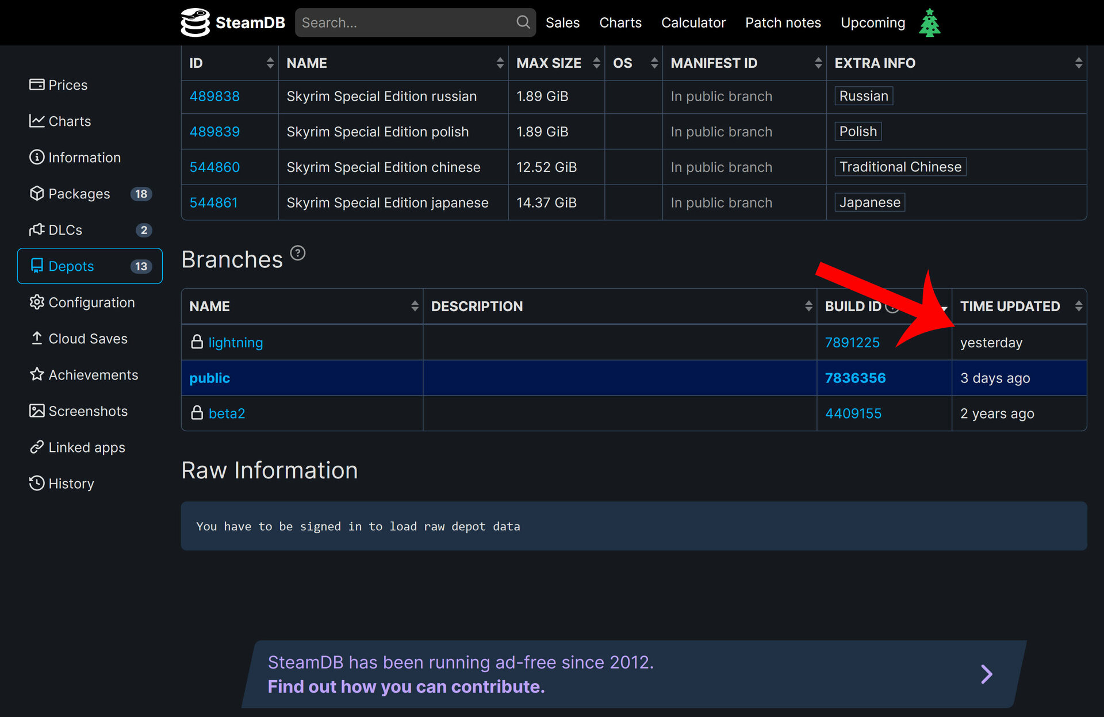Viewport: 1104px width, 717px height.
Task: Click the arrow on the contribute banner
Action: [987, 674]
